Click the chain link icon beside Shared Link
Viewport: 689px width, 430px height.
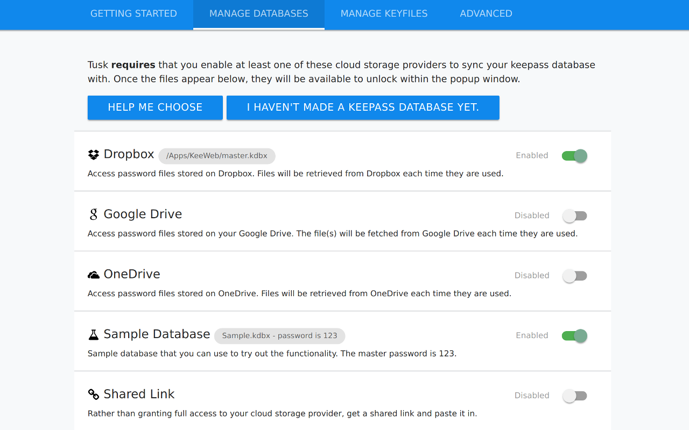pos(93,394)
